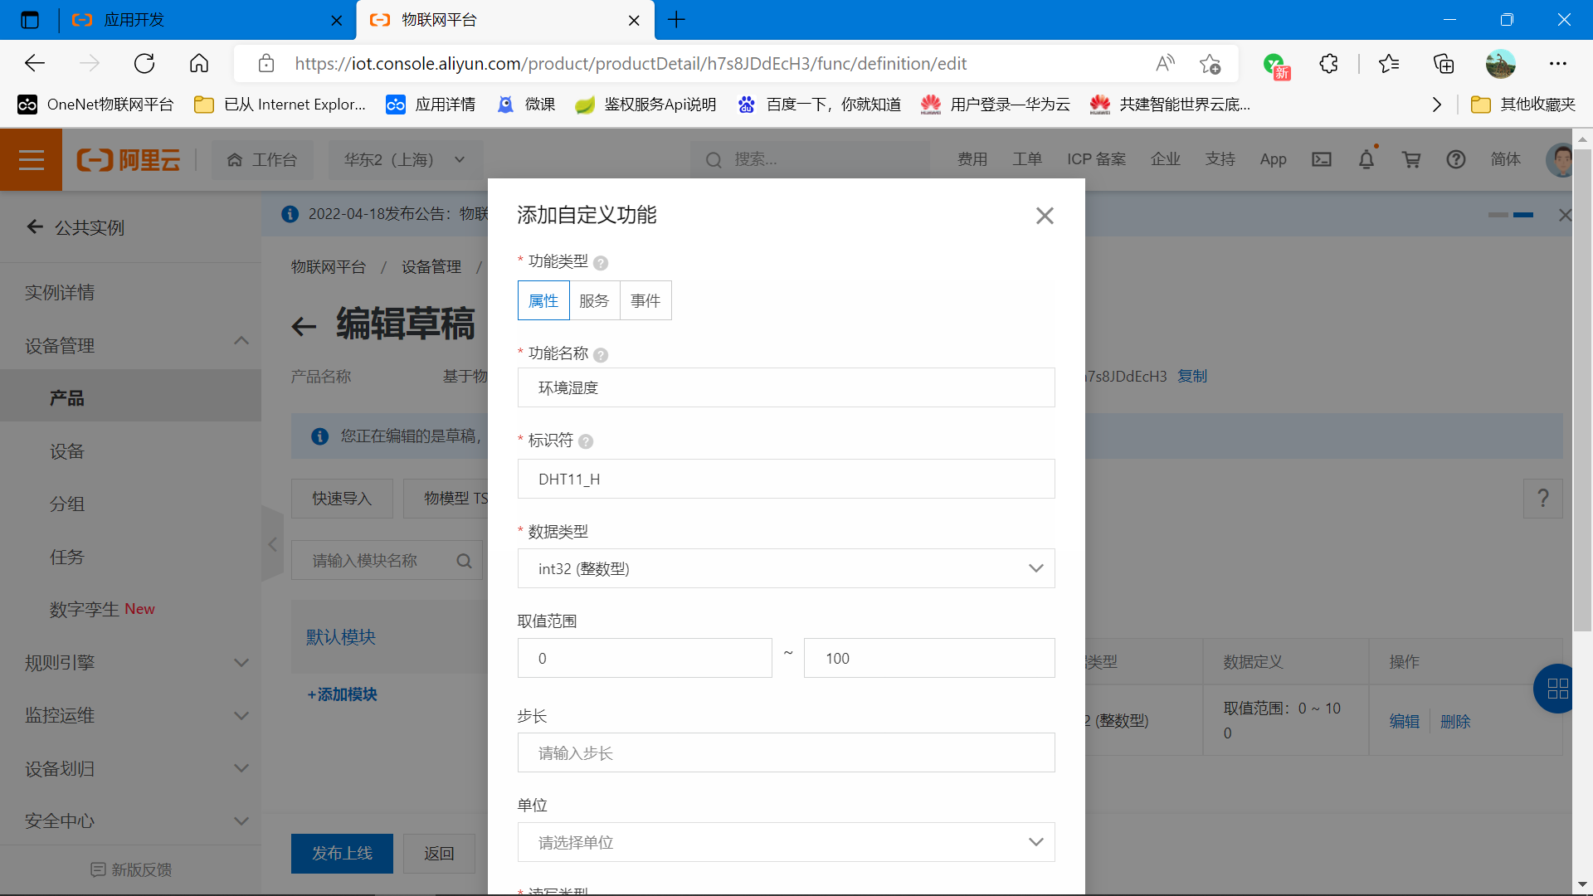Open the 单位 unit selection dropdown
This screenshot has height=896, width=1593.
pyautogui.click(x=786, y=842)
